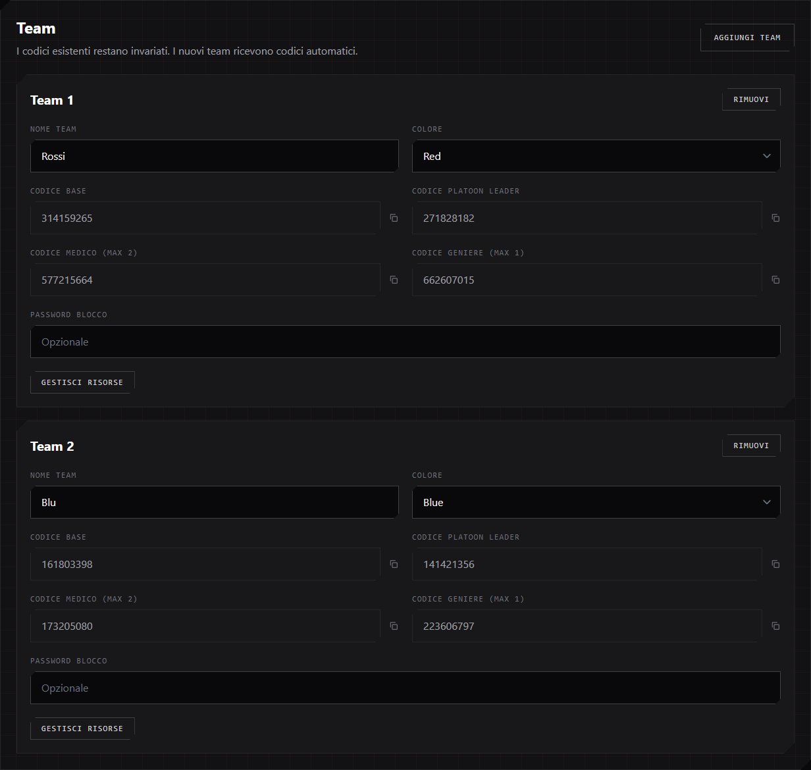Image resolution: width=811 pixels, height=770 pixels.
Task: Select the code field 161803398
Action: tap(205, 564)
